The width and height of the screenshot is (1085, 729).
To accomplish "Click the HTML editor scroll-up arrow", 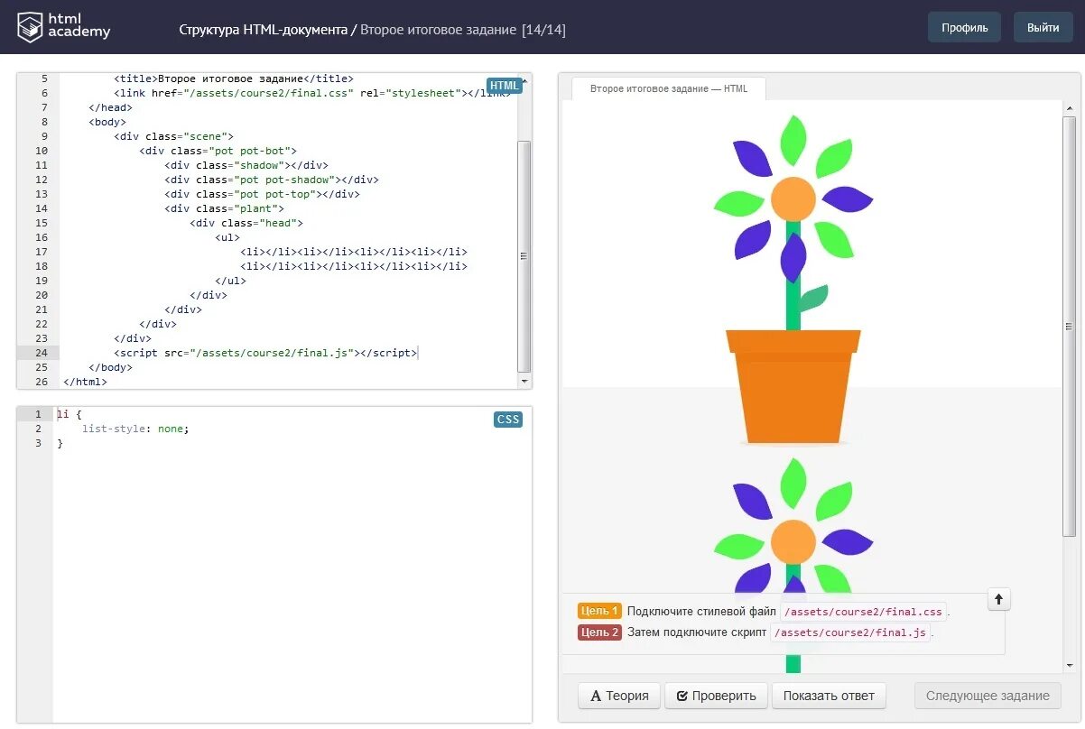I will (x=524, y=80).
